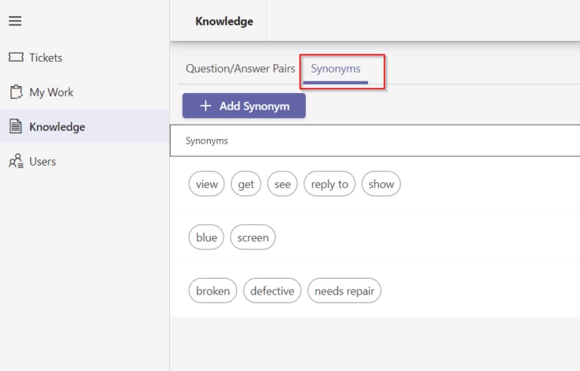Image resolution: width=580 pixels, height=371 pixels.
Task: Select the Knowledge header tab
Action: point(224,21)
